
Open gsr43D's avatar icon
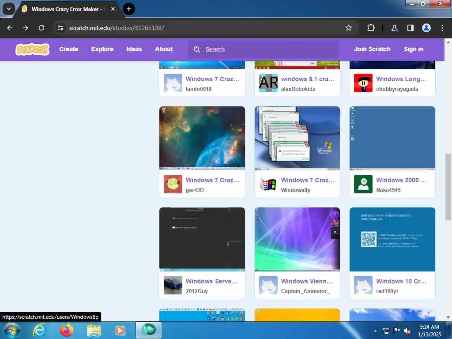click(173, 184)
